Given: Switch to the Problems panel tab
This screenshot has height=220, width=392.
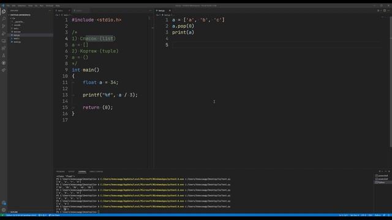Looking at the screenshot, I should tap(60, 172).
